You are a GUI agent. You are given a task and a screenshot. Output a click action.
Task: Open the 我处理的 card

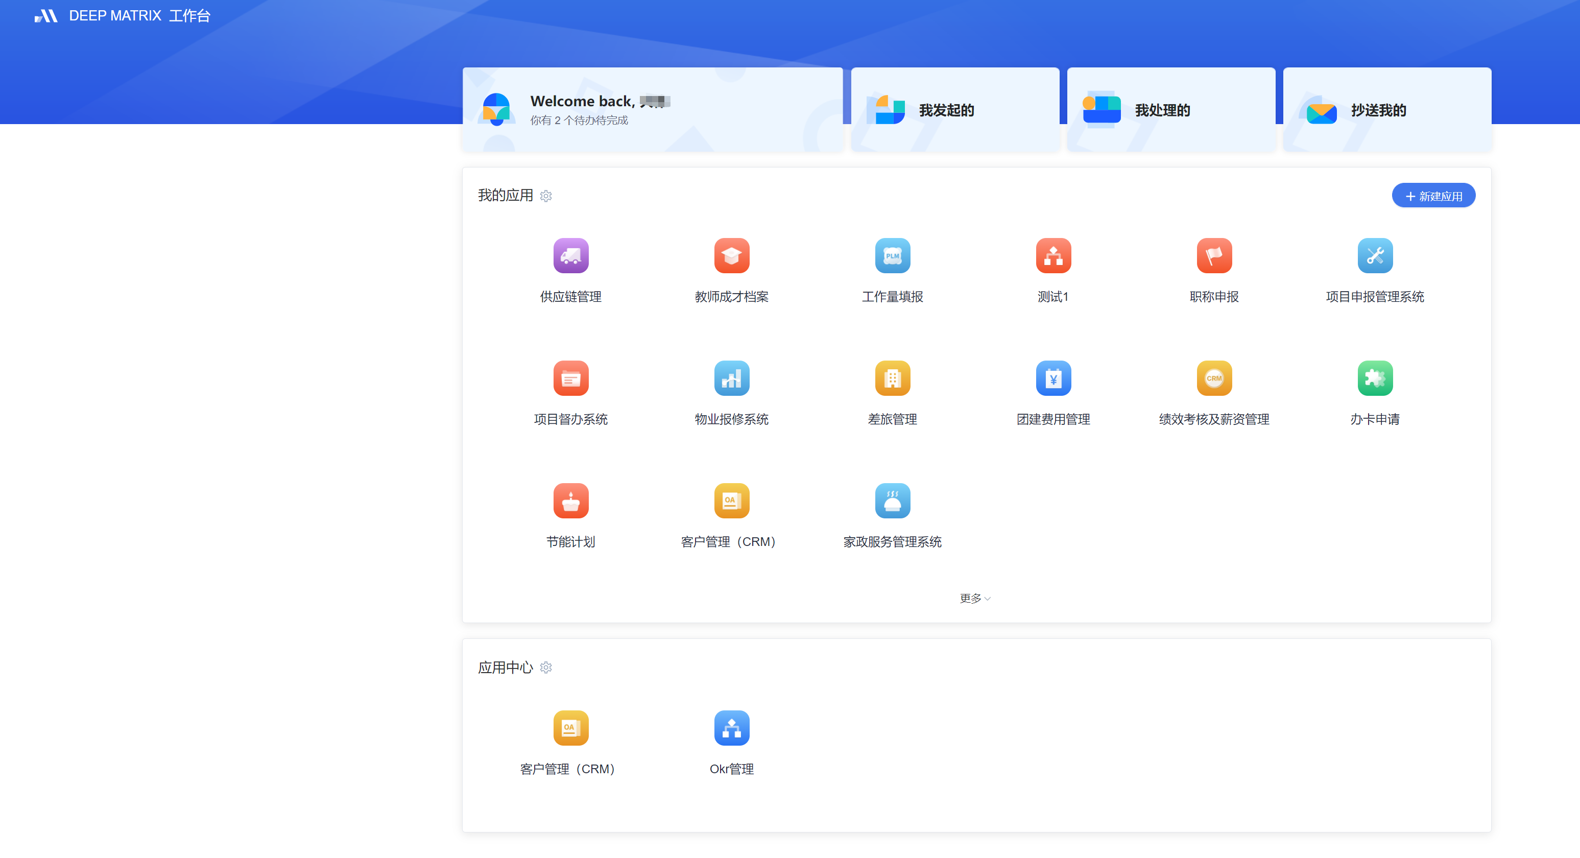1170,110
